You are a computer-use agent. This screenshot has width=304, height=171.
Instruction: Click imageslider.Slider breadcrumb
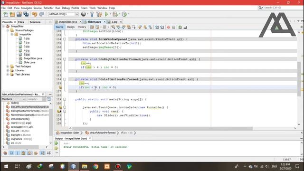pos(70,133)
